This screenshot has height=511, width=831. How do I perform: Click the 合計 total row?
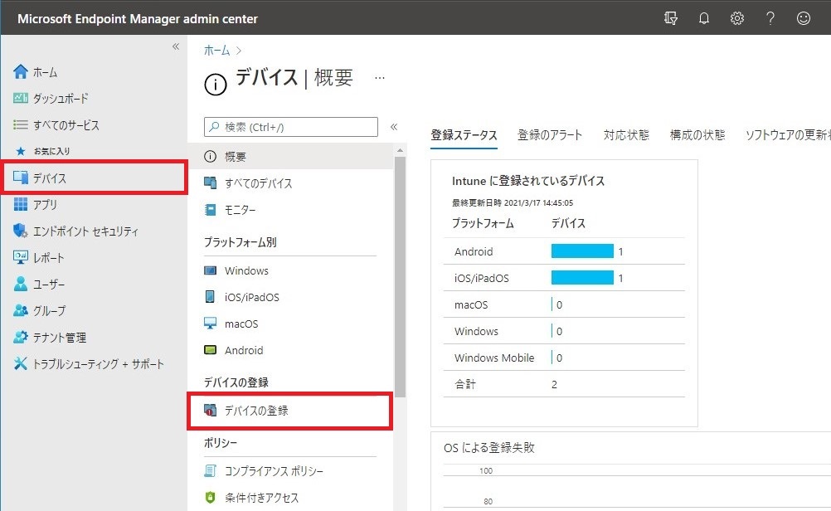coord(564,384)
